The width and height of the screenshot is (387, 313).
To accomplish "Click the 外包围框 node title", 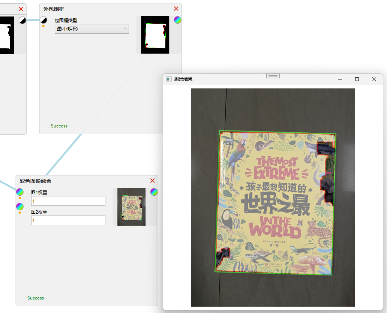I will click(x=54, y=9).
